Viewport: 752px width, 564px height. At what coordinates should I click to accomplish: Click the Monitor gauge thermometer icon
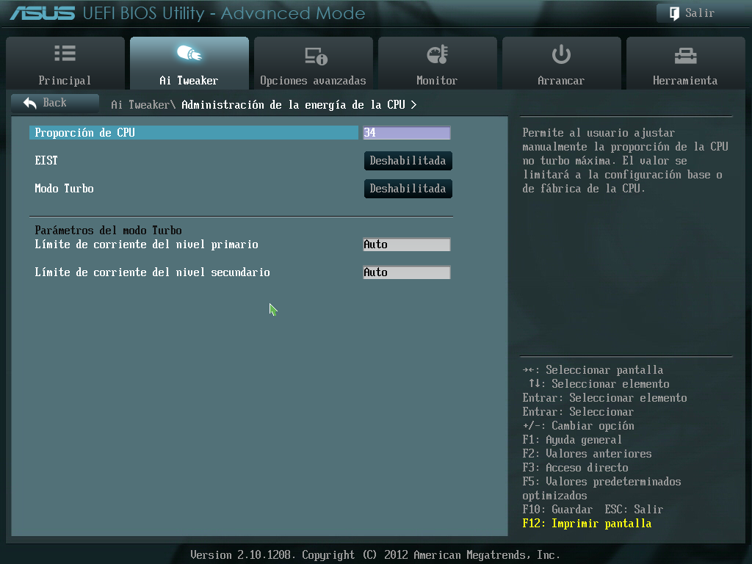click(x=438, y=54)
